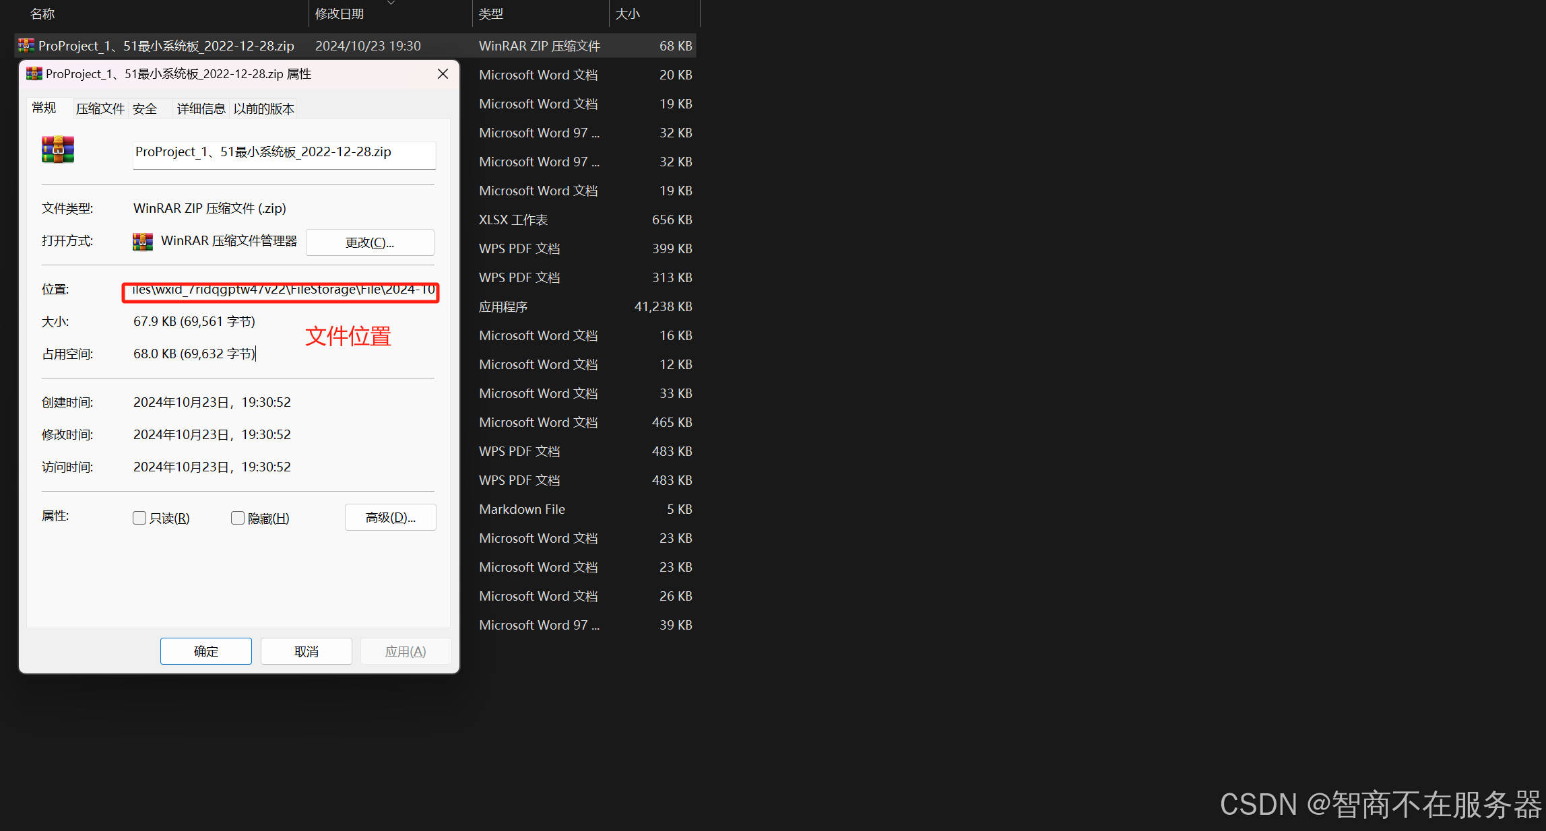The image size is (1546, 831).
Task: Click WinRAR icon next to the open-with program
Action: pos(142,242)
